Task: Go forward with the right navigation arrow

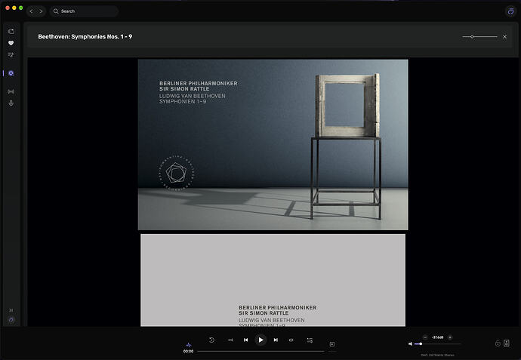Action: 41,11
